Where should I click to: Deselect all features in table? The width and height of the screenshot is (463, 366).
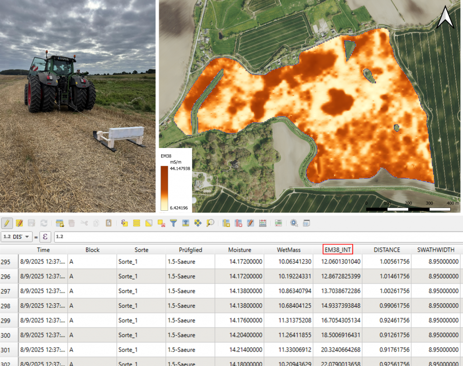click(161, 223)
